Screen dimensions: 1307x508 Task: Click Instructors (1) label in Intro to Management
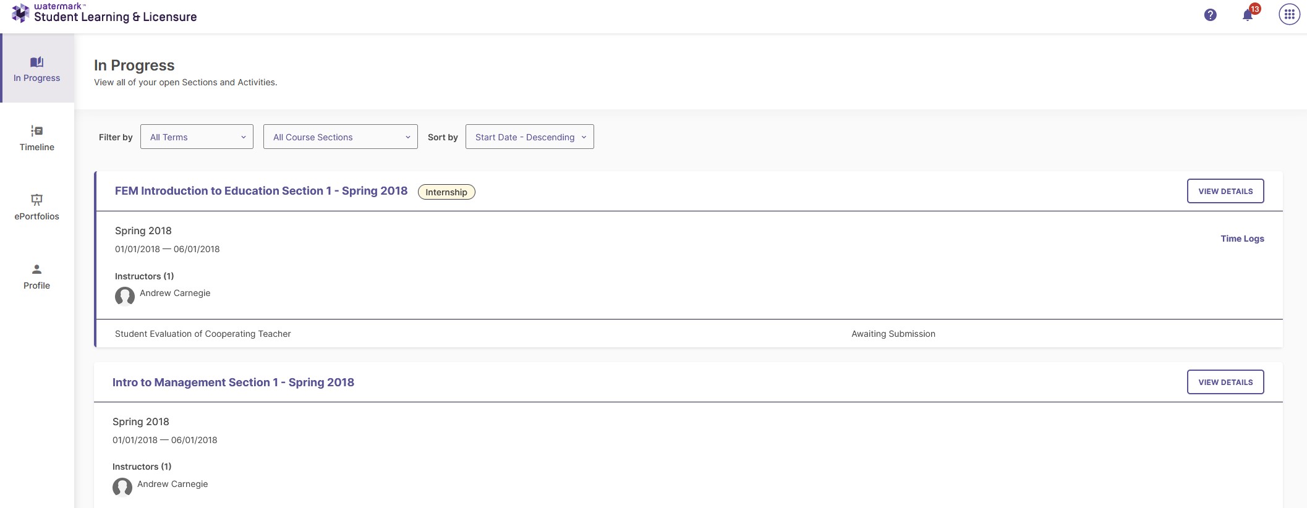tap(142, 467)
